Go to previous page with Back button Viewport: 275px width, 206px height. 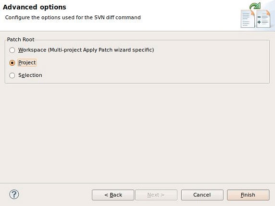pos(113,195)
